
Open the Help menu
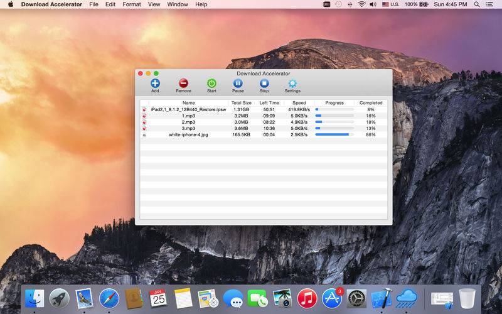point(201,4)
